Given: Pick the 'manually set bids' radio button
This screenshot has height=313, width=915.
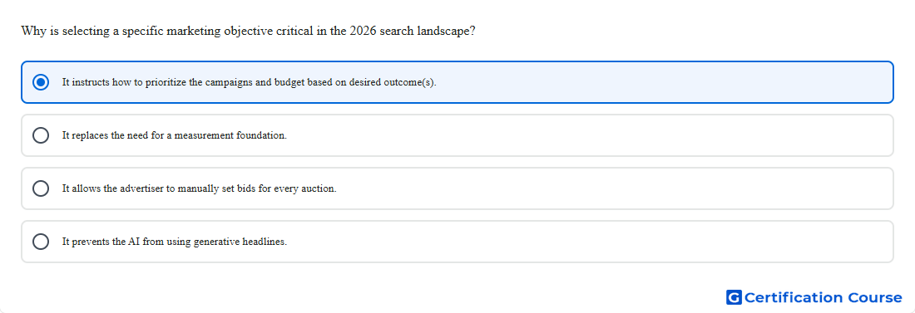Looking at the screenshot, I should click(41, 188).
